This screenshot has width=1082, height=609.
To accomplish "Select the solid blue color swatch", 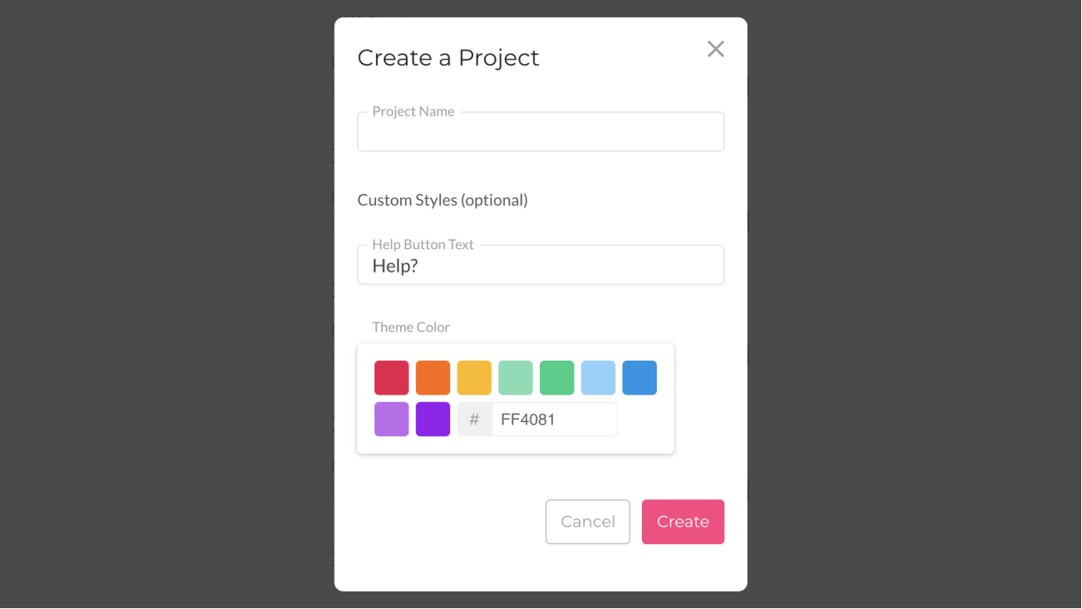I will 639,378.
